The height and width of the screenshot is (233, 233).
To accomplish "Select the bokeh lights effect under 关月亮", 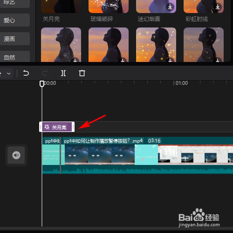I will (x=61, y=45).
